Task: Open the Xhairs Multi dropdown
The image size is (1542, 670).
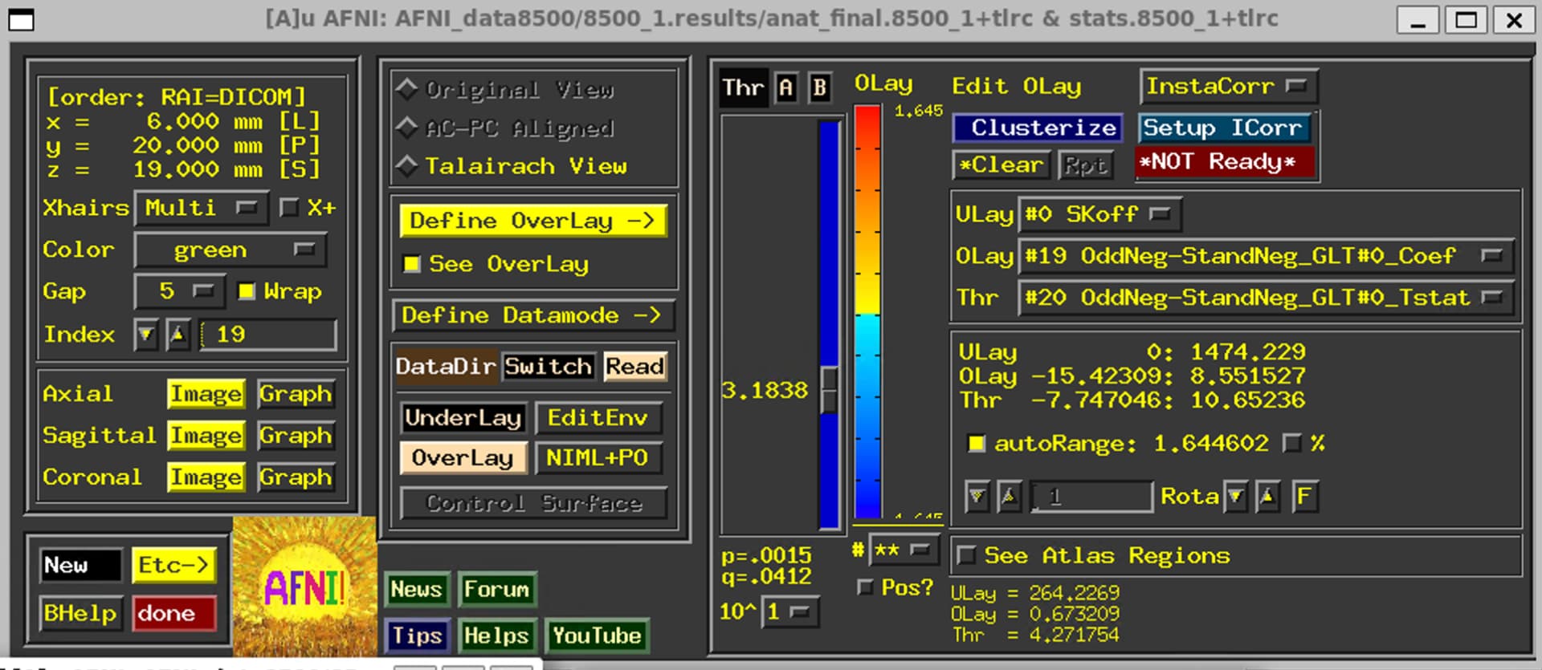Action: pos(202,209)
